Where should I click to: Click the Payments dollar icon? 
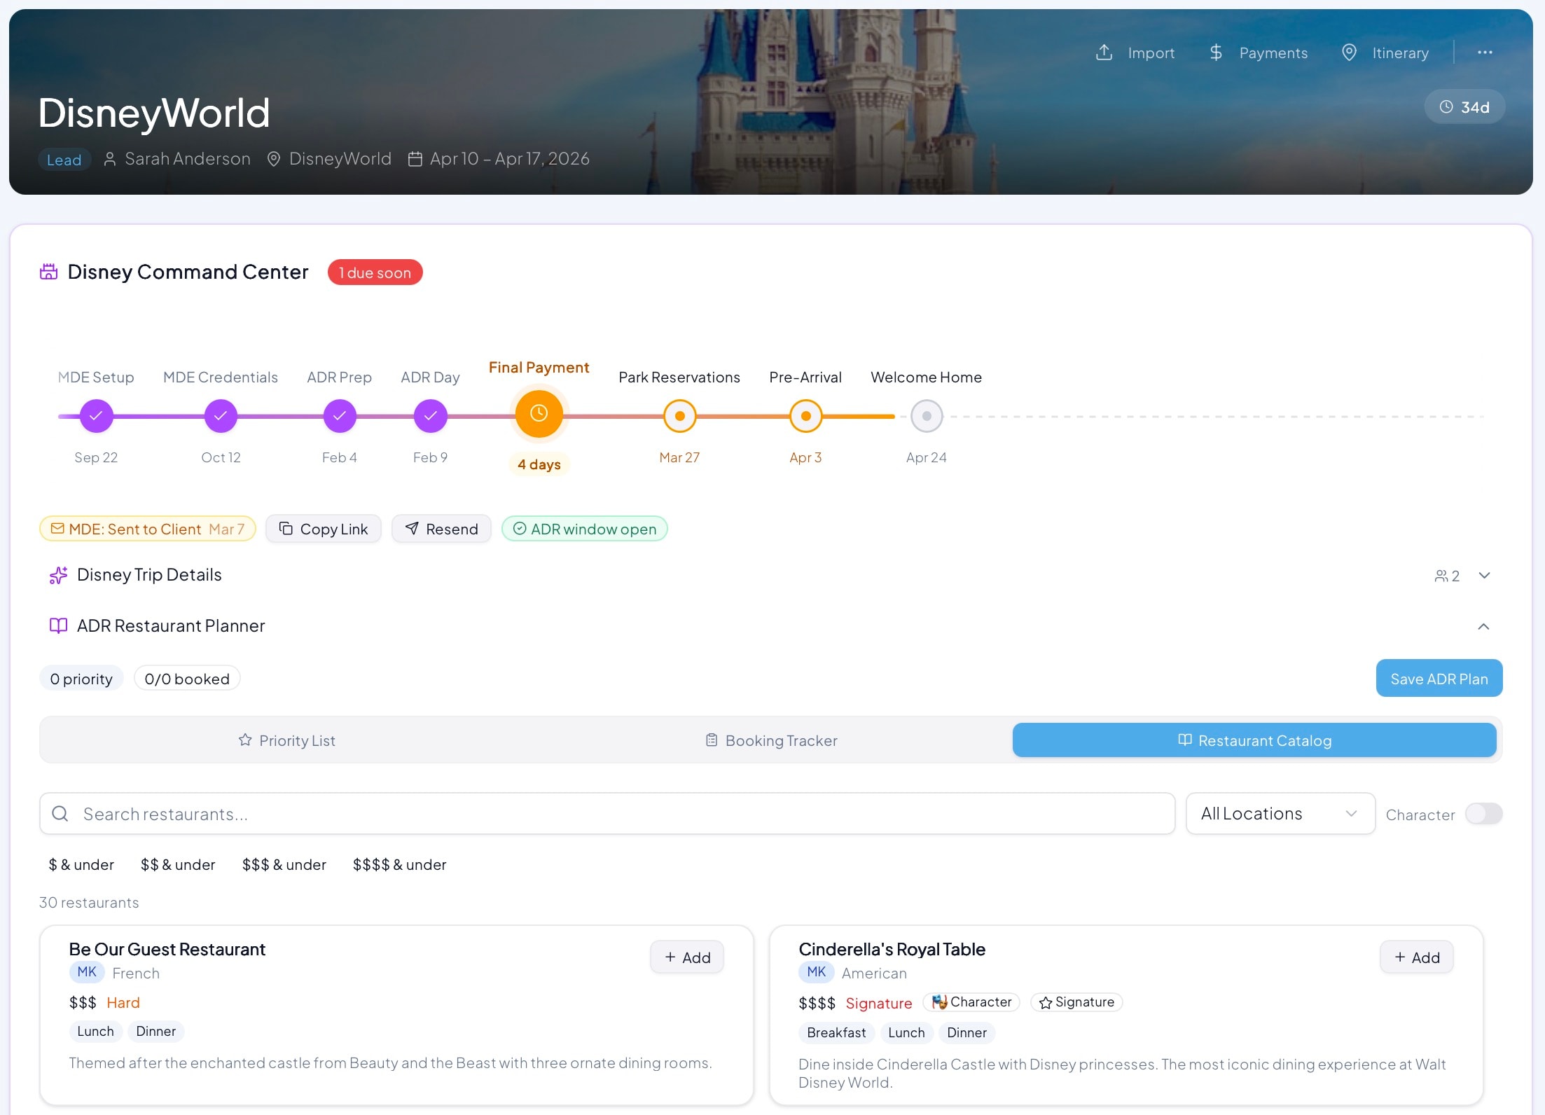1217,53
